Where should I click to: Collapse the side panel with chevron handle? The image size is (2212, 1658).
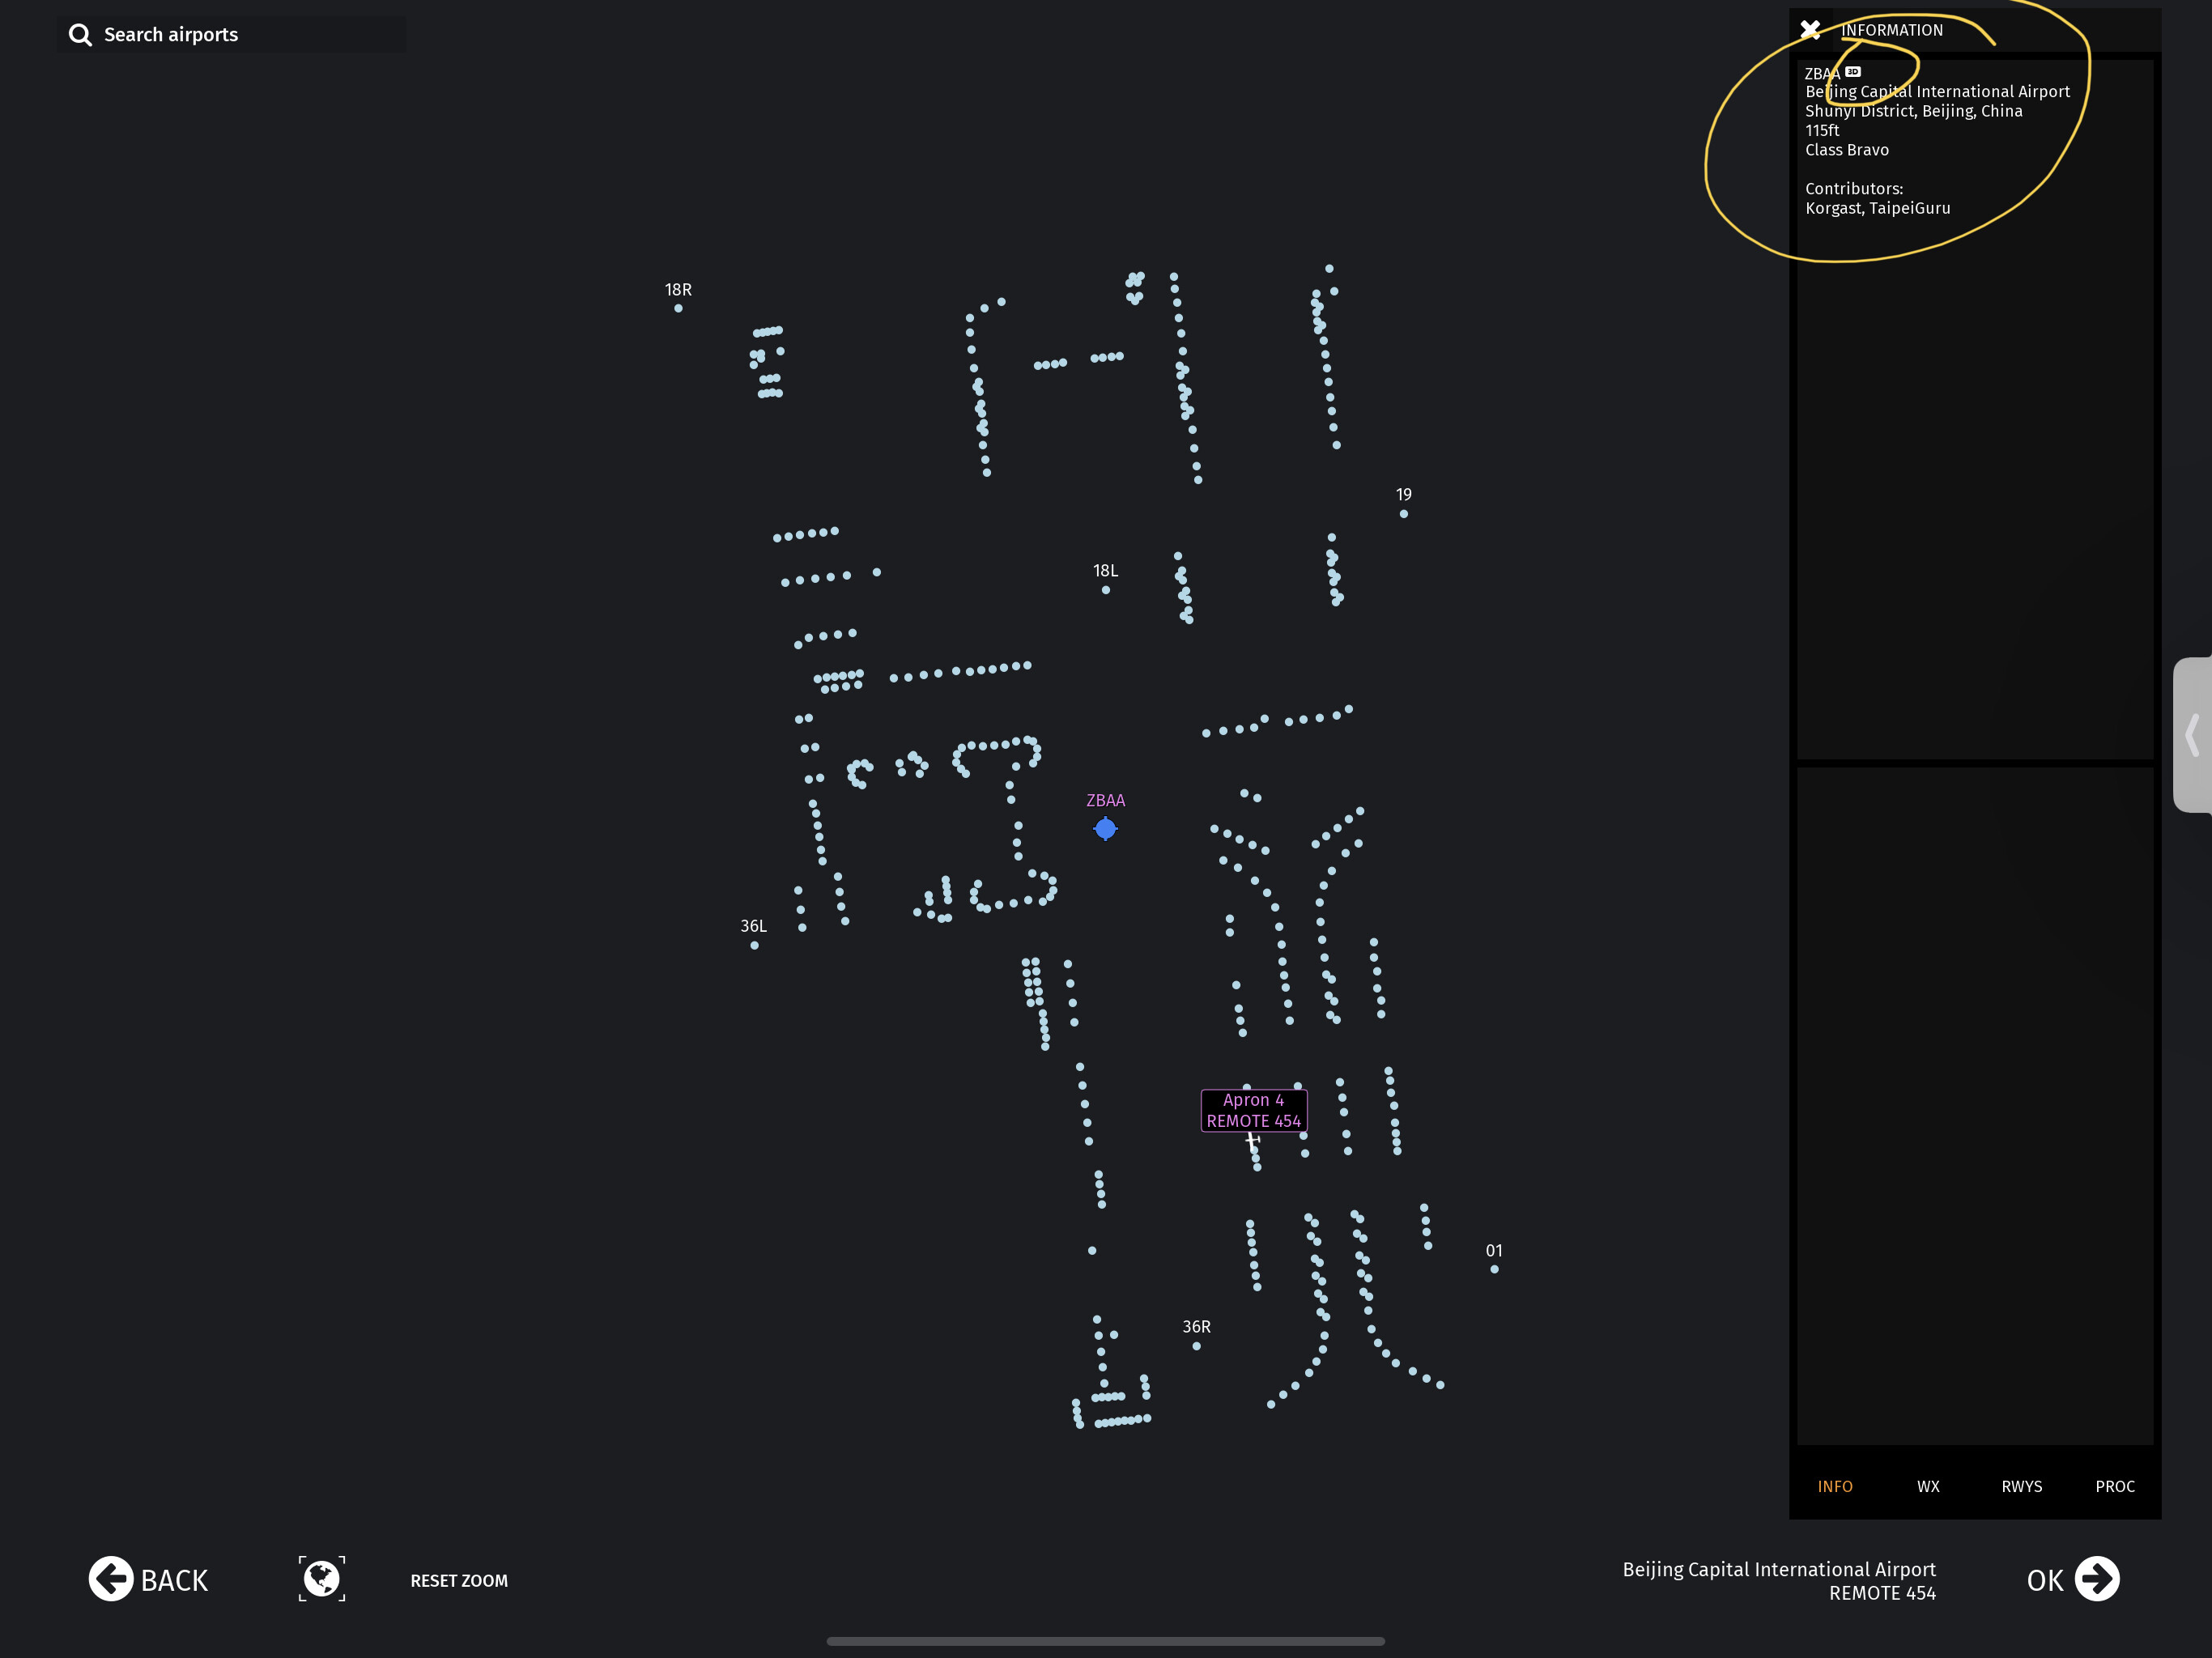click(2192, 735)
